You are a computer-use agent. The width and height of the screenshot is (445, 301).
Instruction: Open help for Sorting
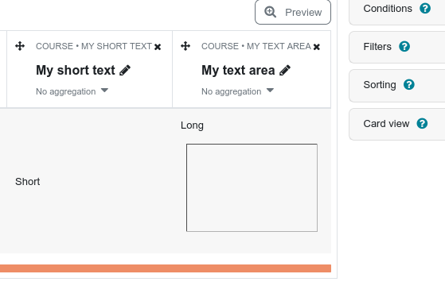tap(409, 84)
